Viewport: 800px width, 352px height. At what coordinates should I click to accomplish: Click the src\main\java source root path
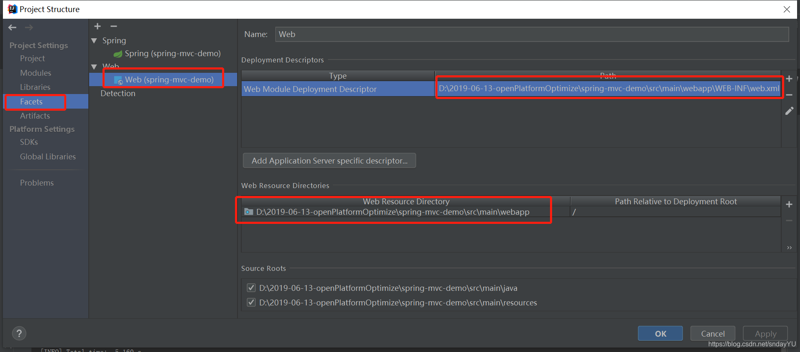pos(388,288)
